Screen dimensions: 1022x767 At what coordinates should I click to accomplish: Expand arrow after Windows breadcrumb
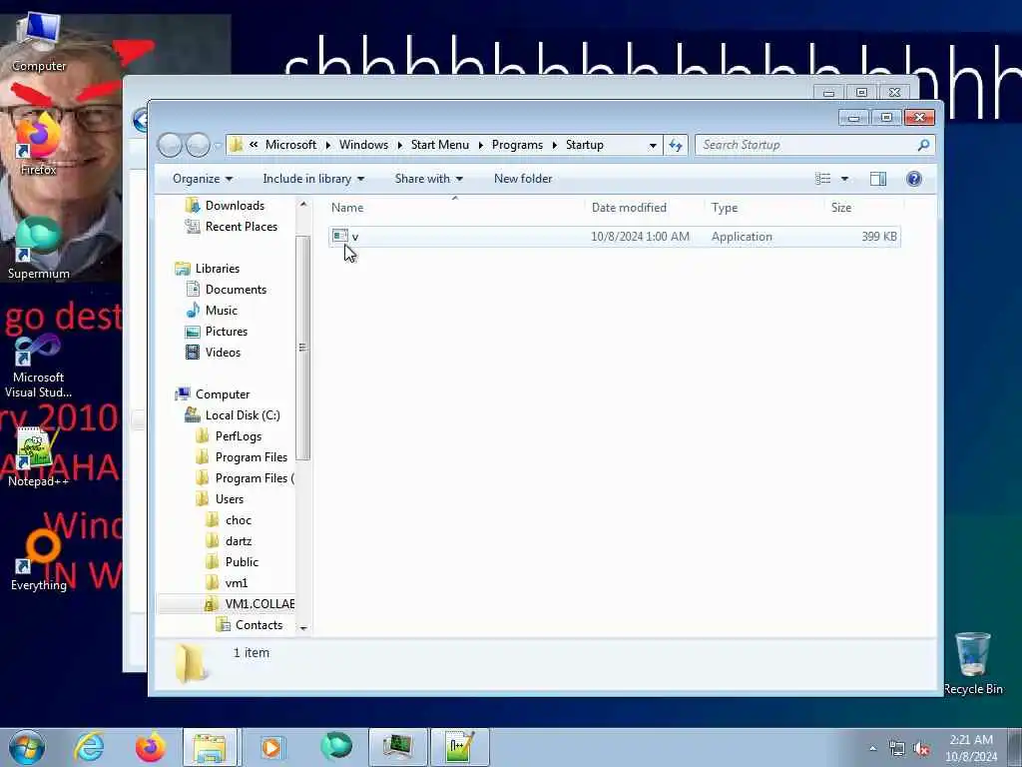pos(399,146)
